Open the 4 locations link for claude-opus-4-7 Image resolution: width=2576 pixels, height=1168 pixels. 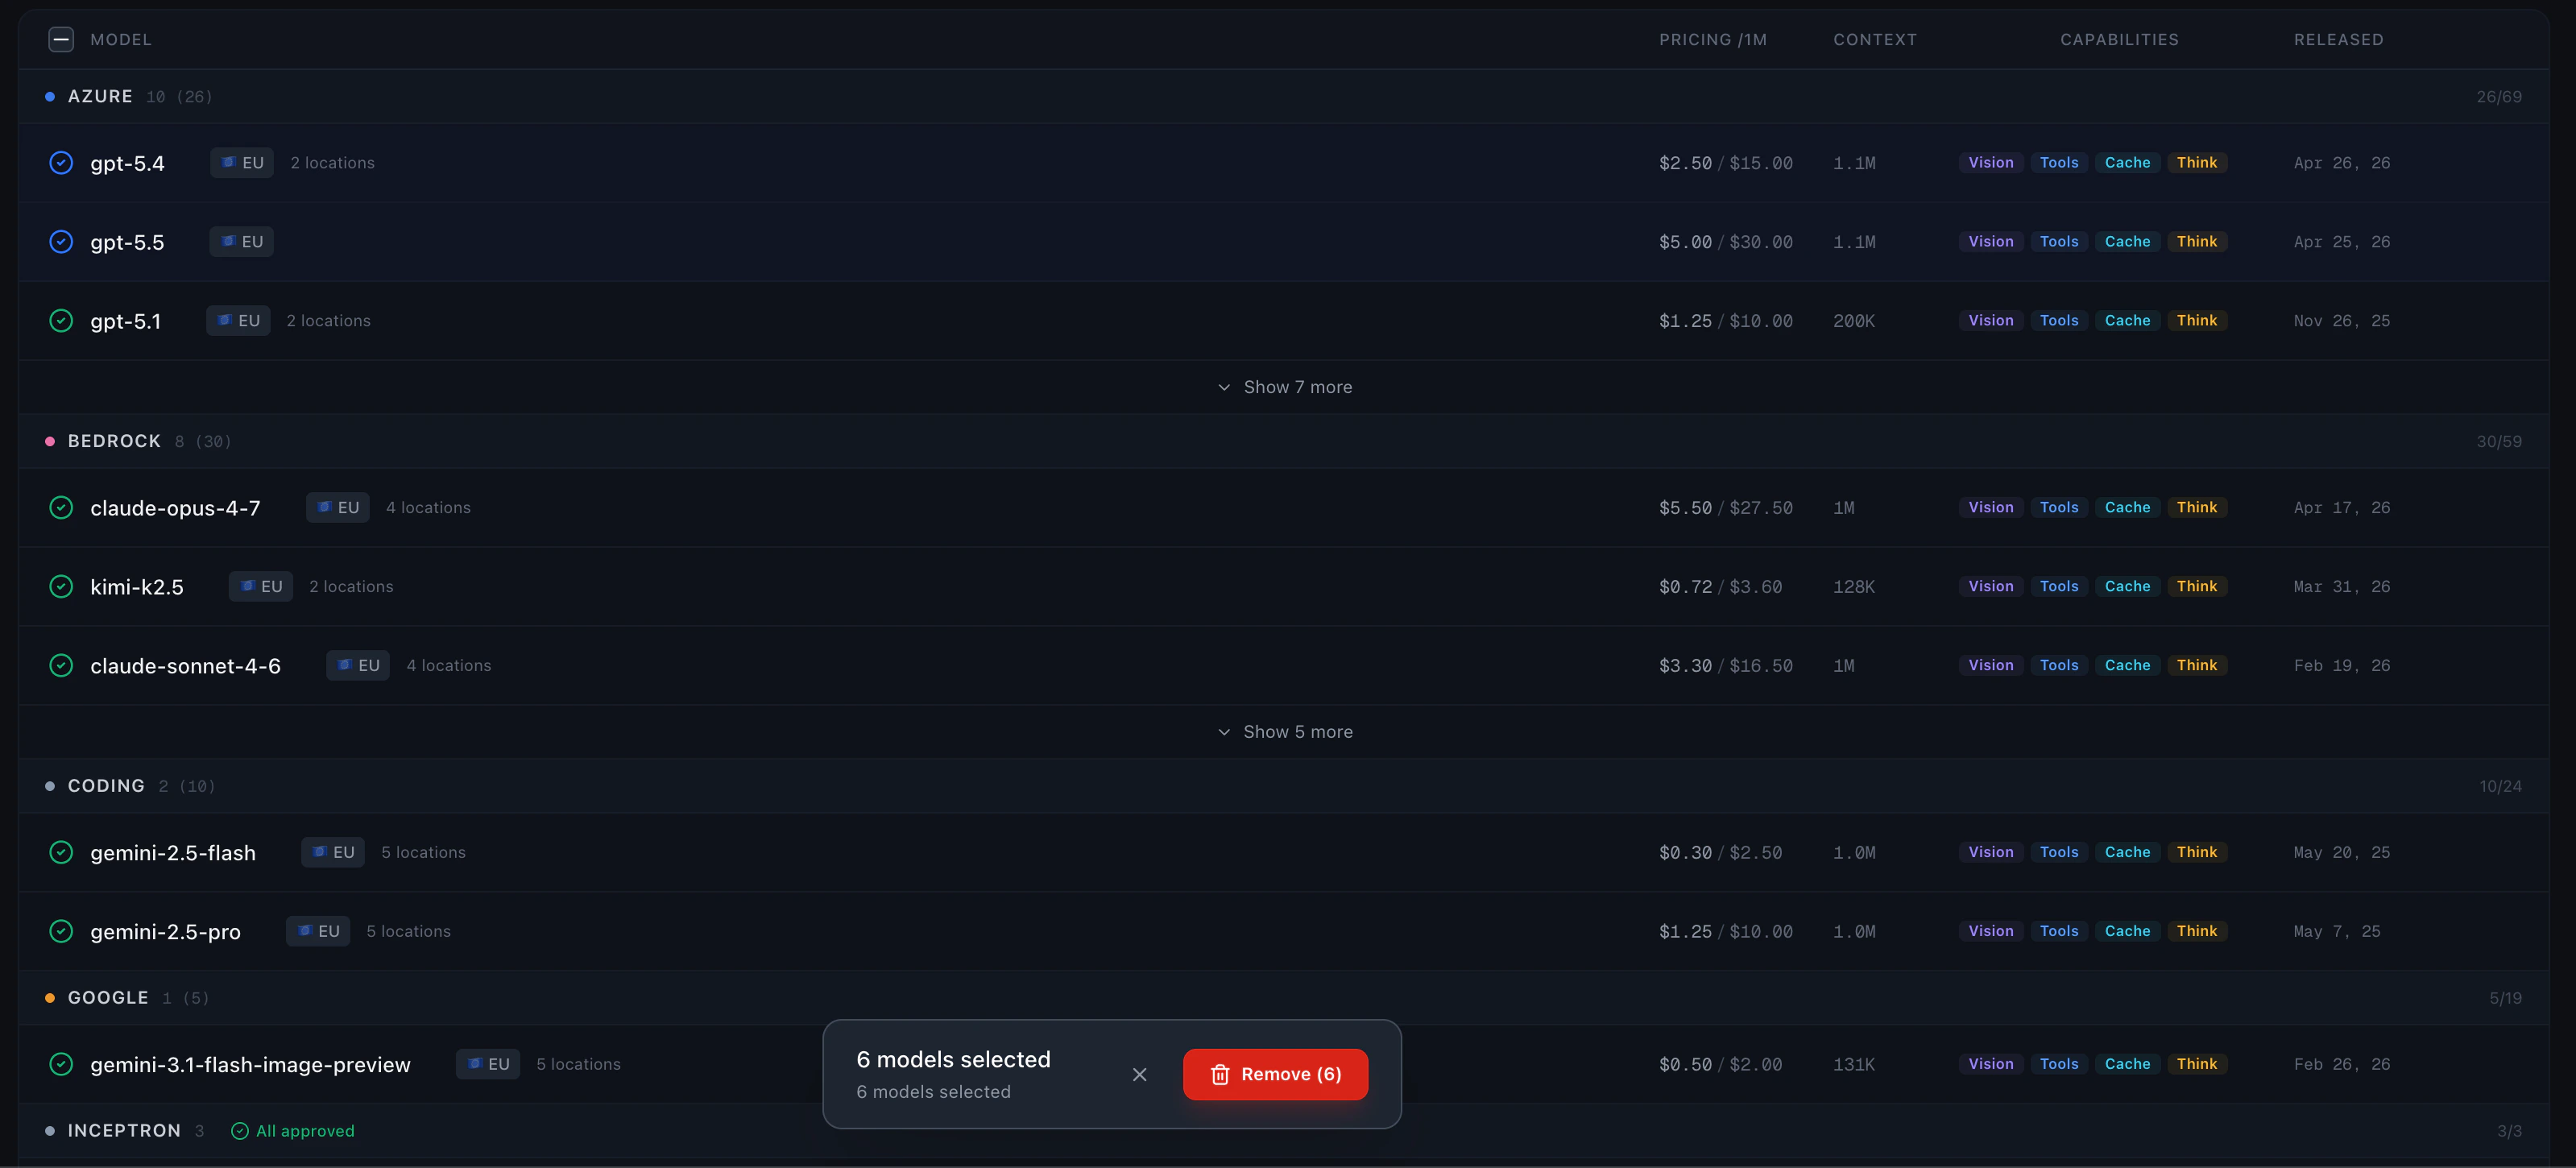[428, 508]
